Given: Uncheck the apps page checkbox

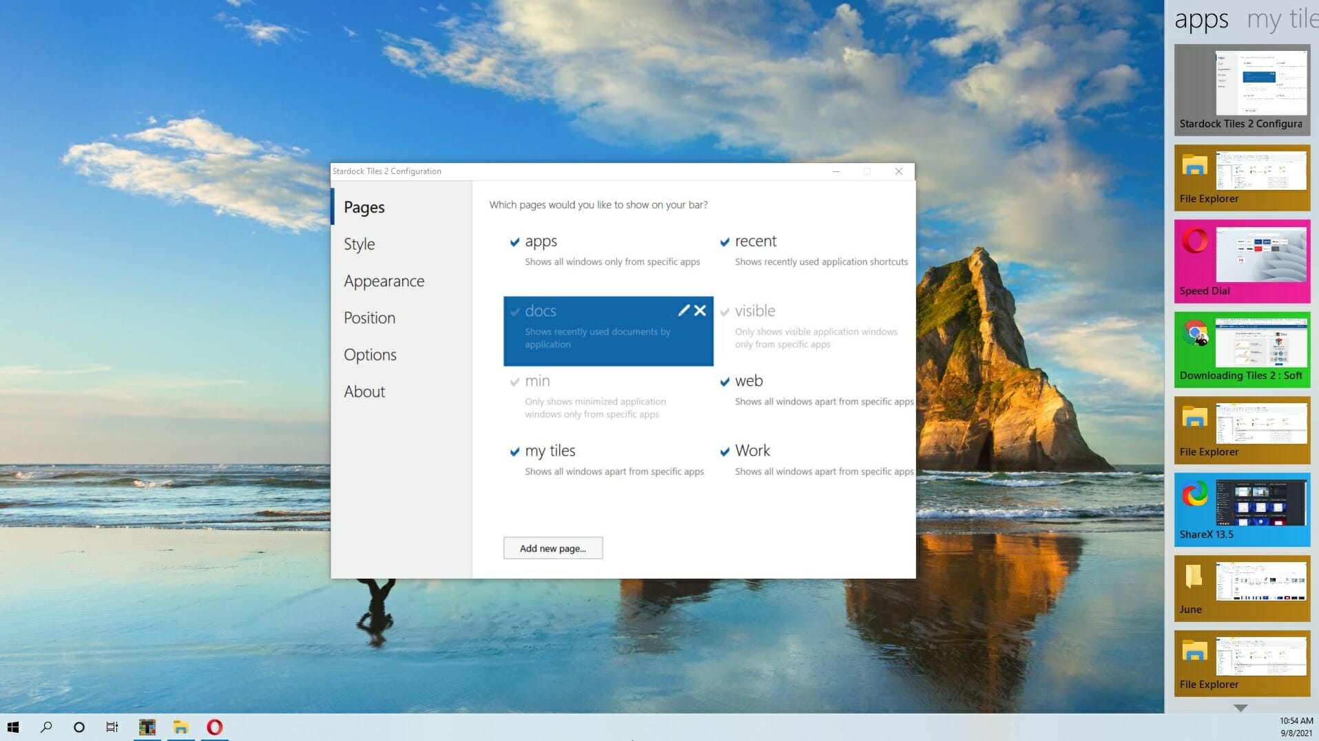Looking at the screenshot, I should point(515,242).
